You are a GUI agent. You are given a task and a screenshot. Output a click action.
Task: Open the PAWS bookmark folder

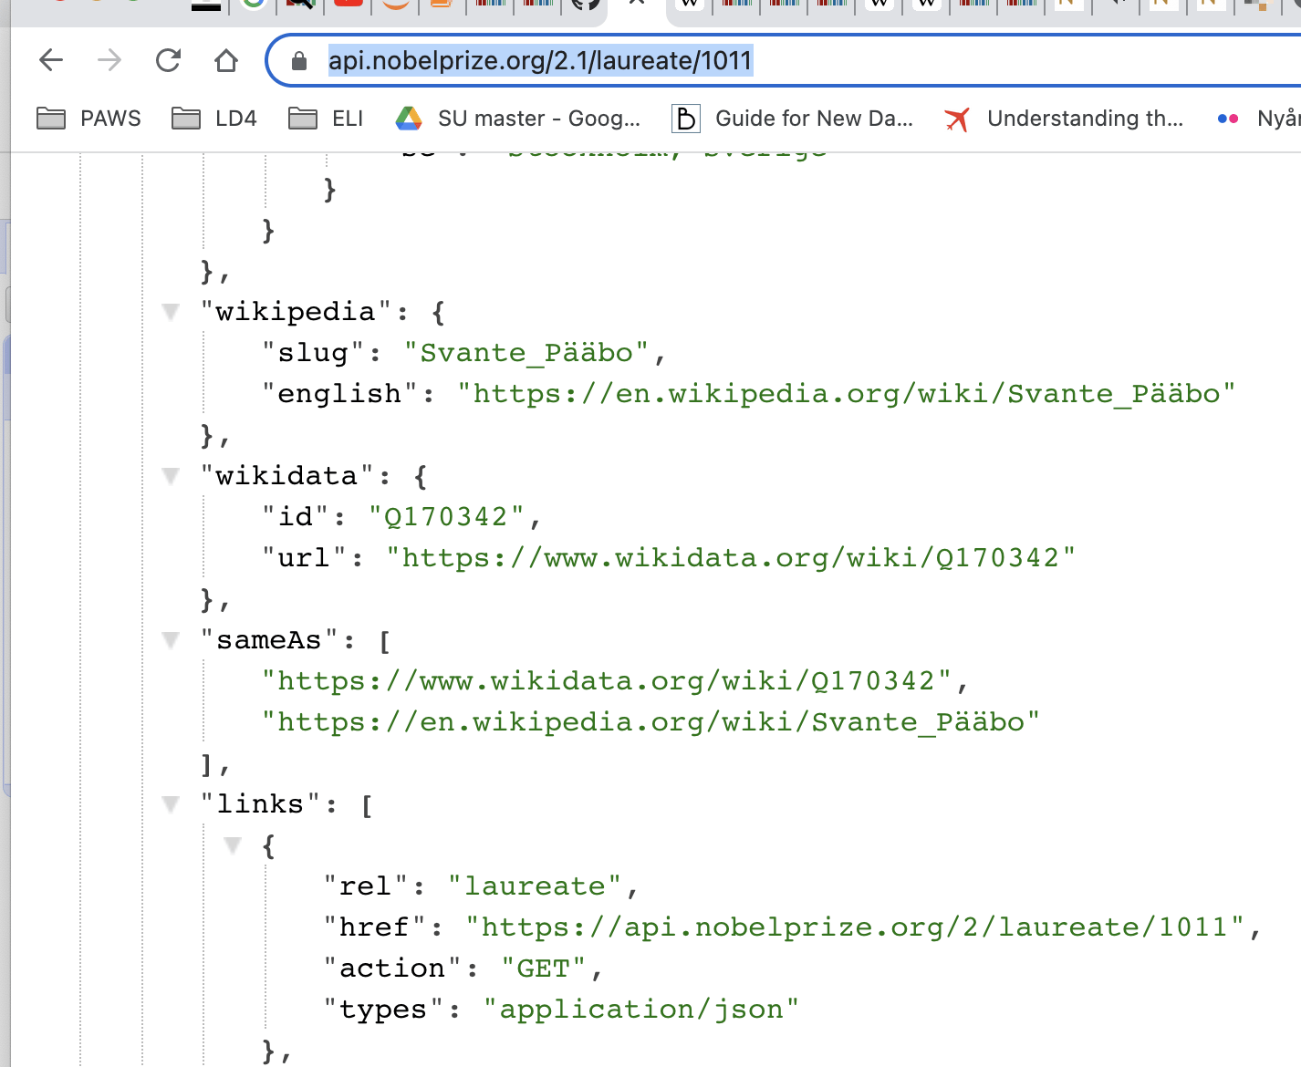89,119
